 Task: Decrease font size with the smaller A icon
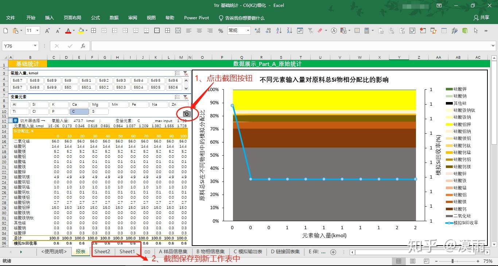point(57,31)
